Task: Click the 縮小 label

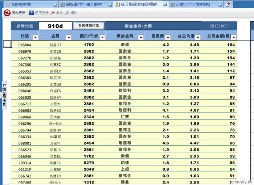Action: (x=74, y=13)
